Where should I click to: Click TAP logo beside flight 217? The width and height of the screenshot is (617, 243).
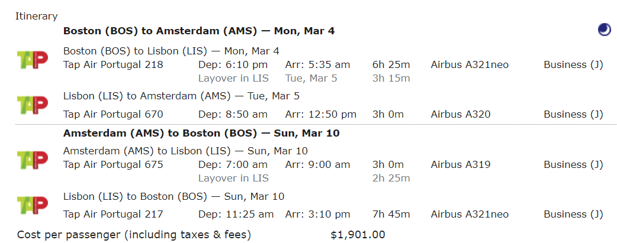[x=32, y=205]
